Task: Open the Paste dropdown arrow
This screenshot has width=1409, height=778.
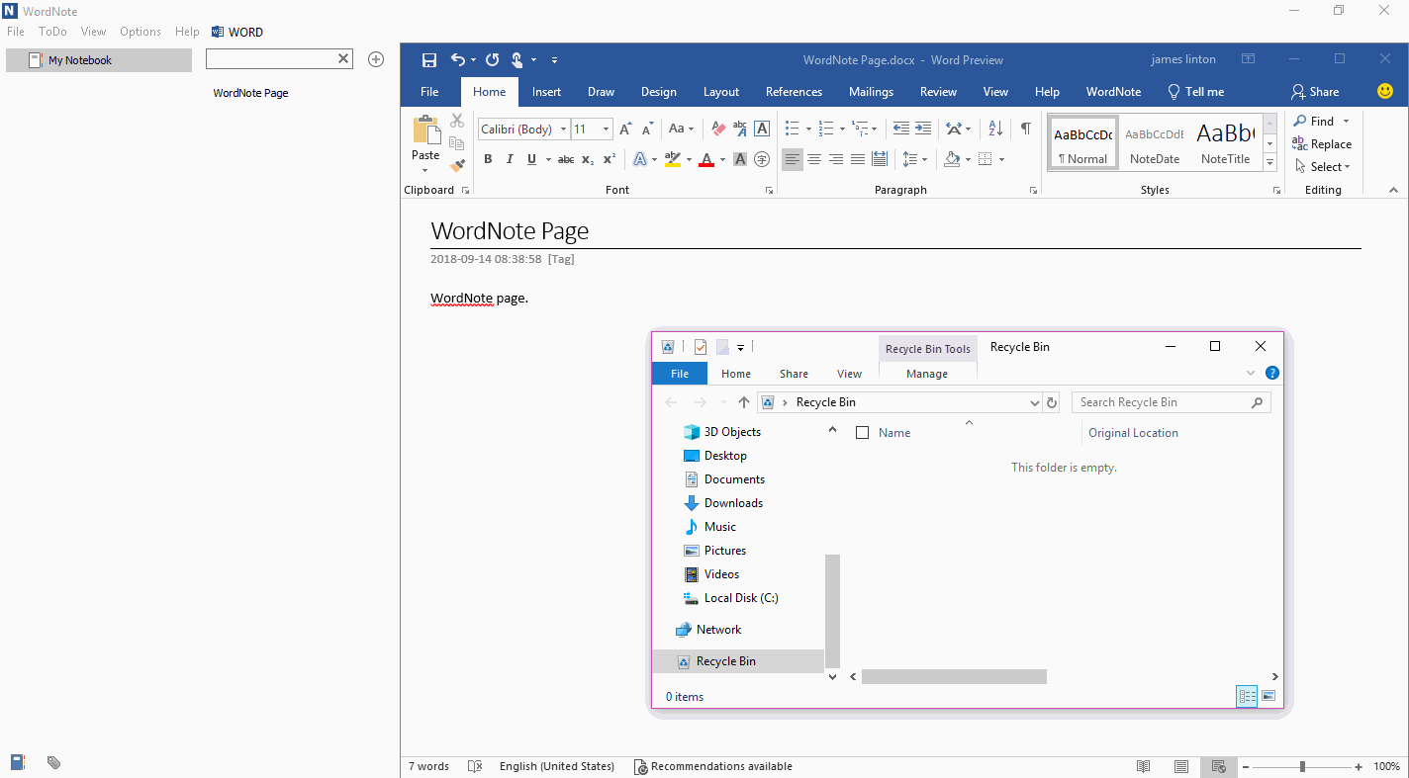Action: 425,169
